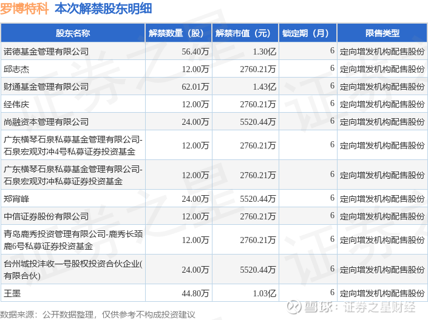Screen dimensions: 428x320
Task: Click the 限售类型 column header
Action: 382,33
